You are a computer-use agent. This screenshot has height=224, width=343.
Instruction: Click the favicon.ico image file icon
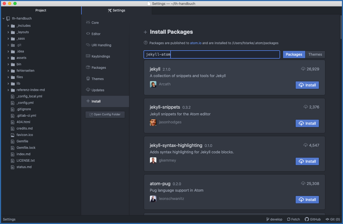click(12, 135)
